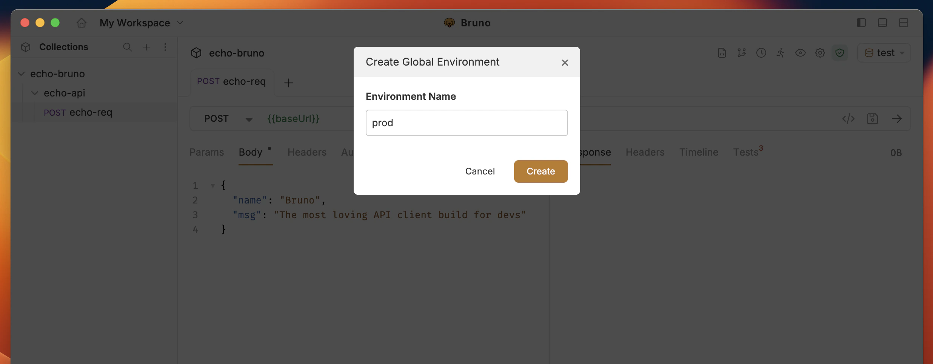Search collections with the magnifier icon
This screenshot has height=364, width=933.
point(127,47)
